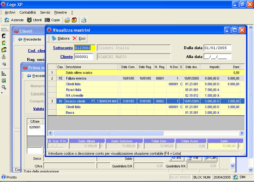Open the ? help menu
The image size is (254, 182).
coord(72,12)
